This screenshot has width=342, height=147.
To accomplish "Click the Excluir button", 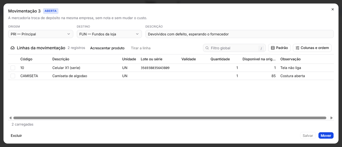I will pyautogui.click(x=16, y=135).
